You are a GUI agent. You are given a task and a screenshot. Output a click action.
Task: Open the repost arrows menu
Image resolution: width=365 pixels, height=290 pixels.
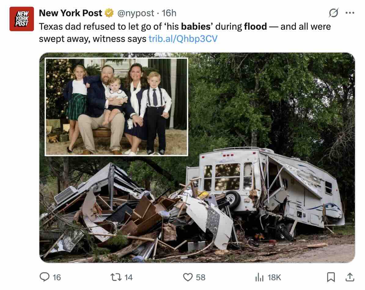click(117, 277)
